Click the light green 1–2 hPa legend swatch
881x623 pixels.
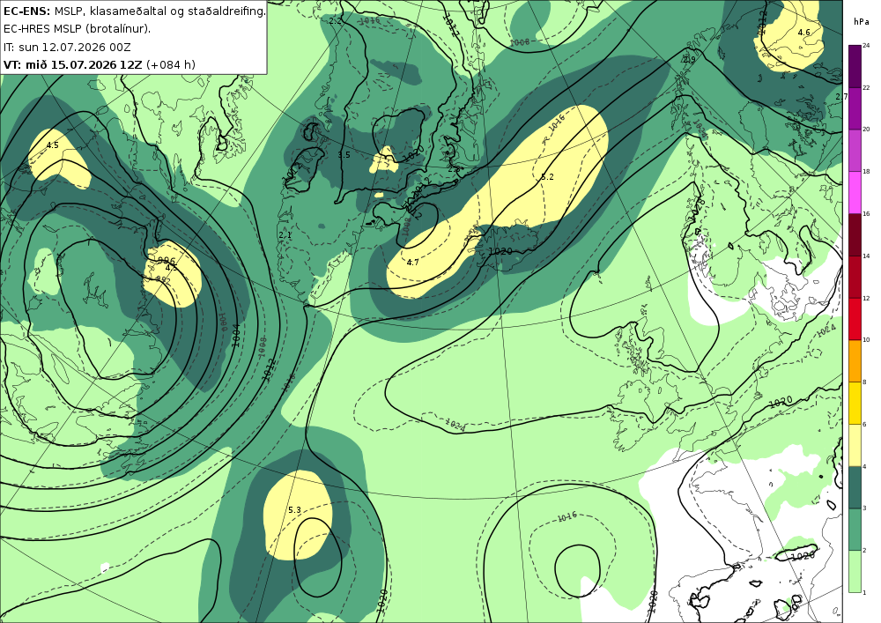pyautogui.click(x=855, y=571)
